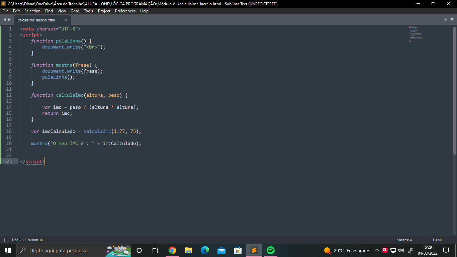This screenshot has width=457, height=257.
Task: Open the Goto menu
Action: (75, 11)
